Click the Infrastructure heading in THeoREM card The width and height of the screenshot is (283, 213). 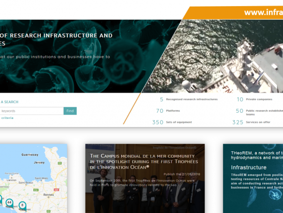point(249,167)
